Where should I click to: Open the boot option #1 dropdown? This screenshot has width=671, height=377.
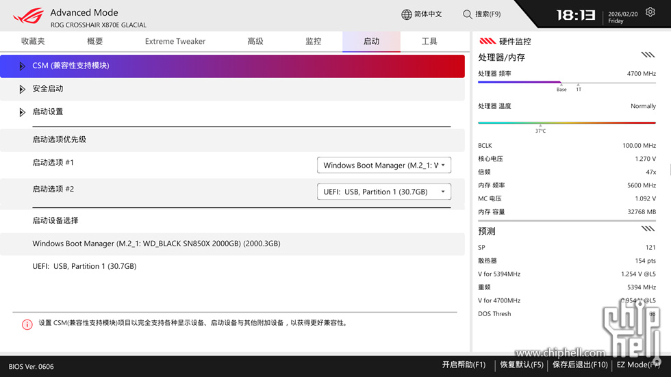click(x=383, y=166)
